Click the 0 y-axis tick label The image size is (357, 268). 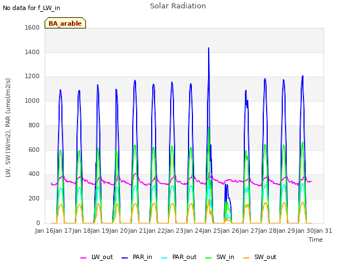pos(38,223)
